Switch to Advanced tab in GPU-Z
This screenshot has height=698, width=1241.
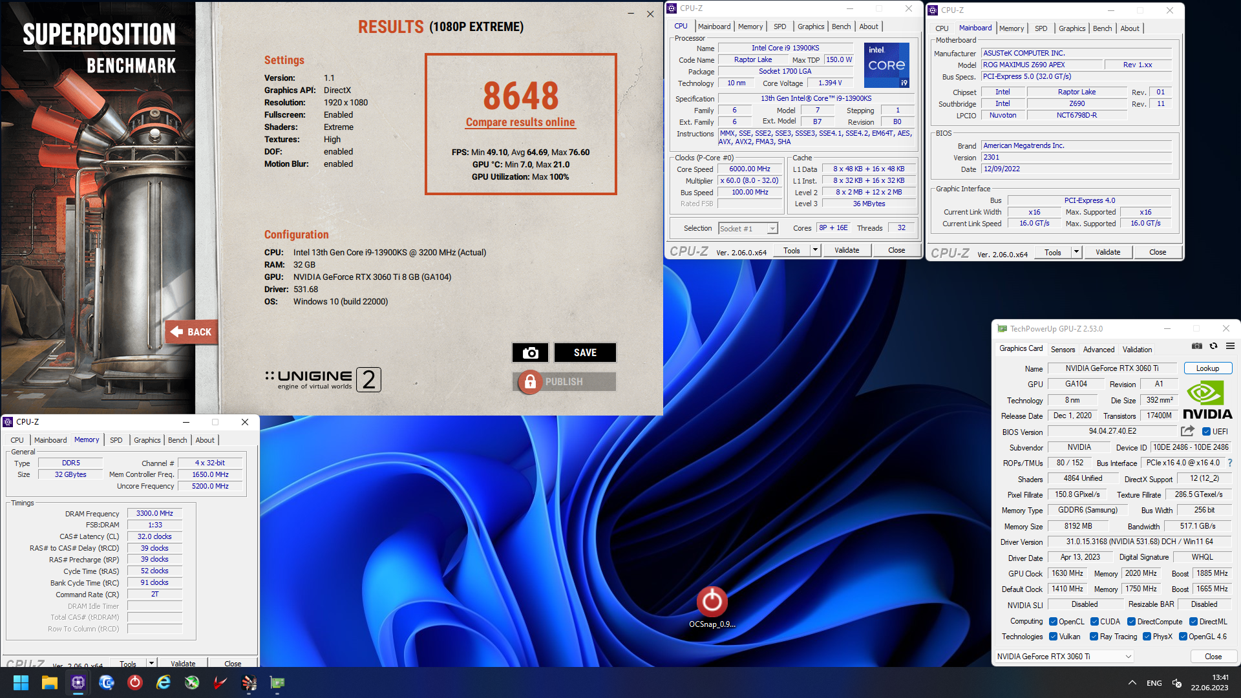click(1099, 350)
